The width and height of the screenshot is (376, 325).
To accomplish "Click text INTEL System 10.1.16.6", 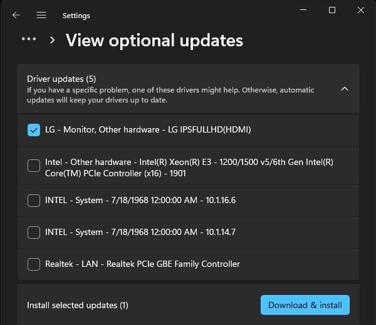I will pyautogui.click(x=140, y=200).
